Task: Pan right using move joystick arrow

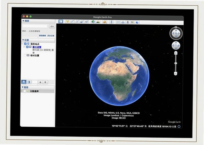Action: tap(179, 46)
